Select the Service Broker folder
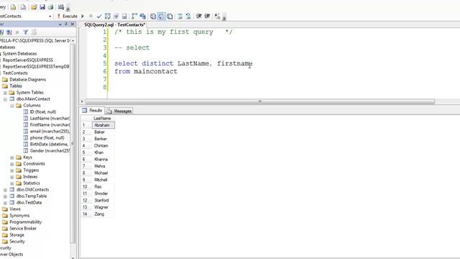 tap(23, 229)
